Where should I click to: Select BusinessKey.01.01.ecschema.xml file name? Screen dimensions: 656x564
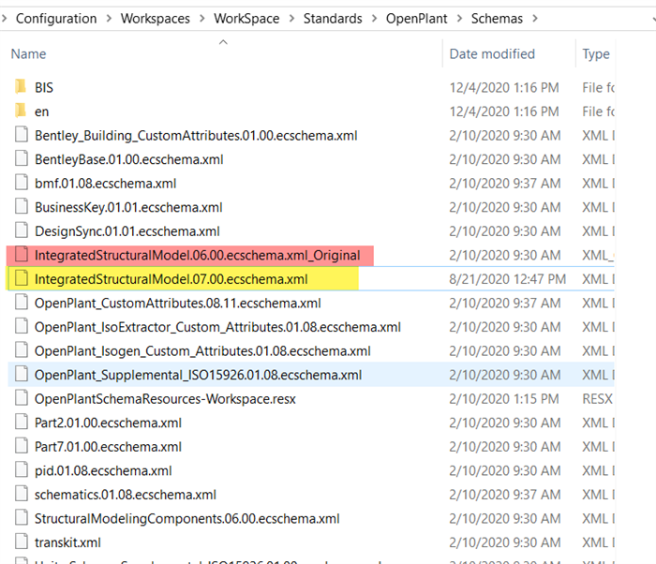pos(128,207)
